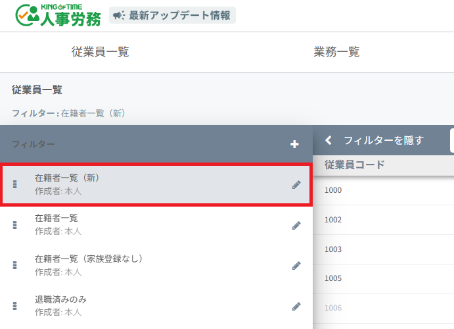The image size is (454, 329).
Task: Click the 従業員コード column header
Action: pos(354,164)
